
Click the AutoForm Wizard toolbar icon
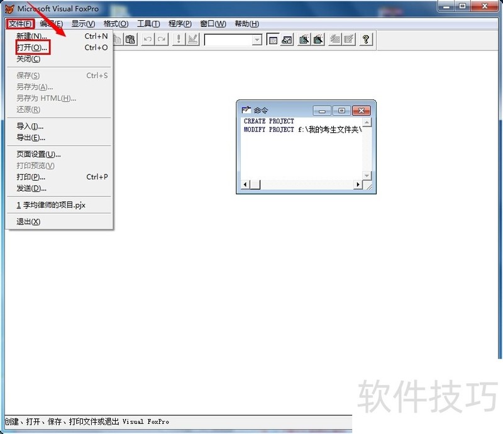click(335, 40)
